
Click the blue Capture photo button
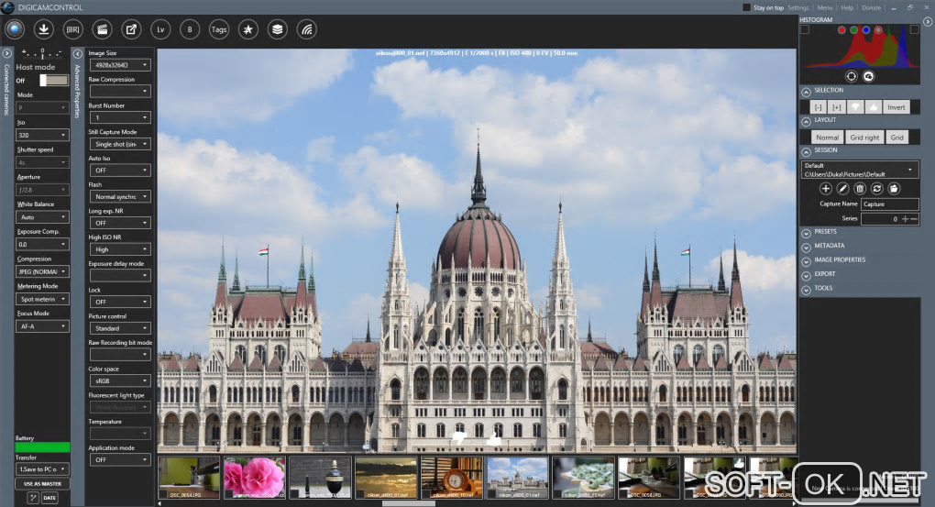(x=15, y=29)
